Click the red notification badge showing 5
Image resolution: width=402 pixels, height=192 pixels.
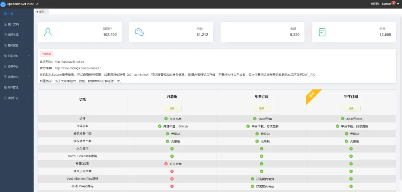tap(393, 3)
